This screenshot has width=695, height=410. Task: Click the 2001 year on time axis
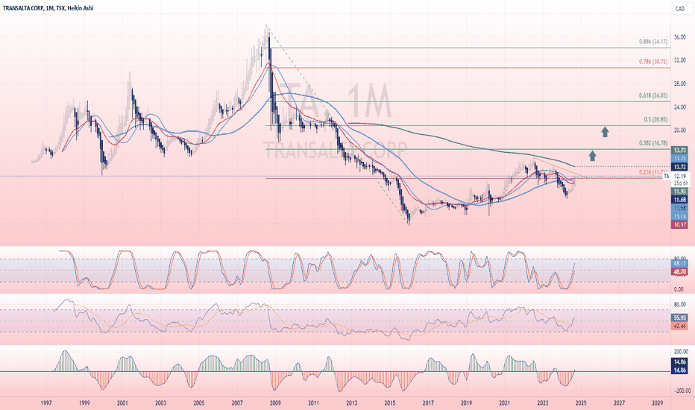pos(122,403)
